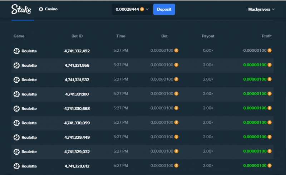
Task: Open bet ID 4,741,329,449
Action: [77, 137]
